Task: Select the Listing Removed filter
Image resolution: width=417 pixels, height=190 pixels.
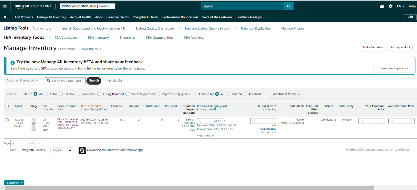Action: 99,94
